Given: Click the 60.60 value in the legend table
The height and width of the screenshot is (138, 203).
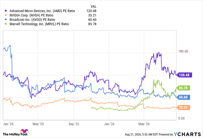Looking at the screenshot, I should point(92,19).
